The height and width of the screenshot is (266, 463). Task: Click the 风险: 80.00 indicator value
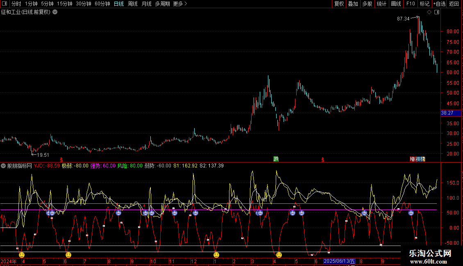click(x=130, y=166)
